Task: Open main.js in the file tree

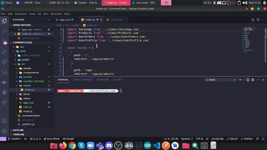Action: [x=28, y=111]
